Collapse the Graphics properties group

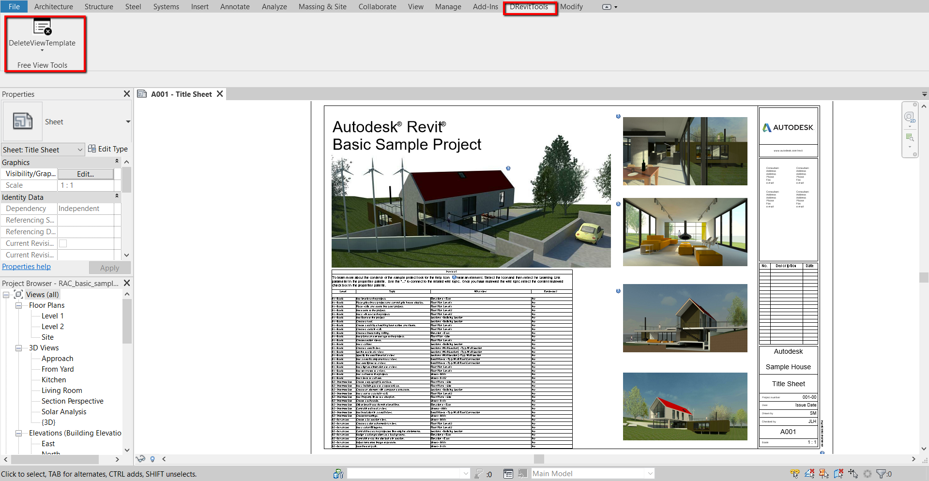tap(117, 161)
